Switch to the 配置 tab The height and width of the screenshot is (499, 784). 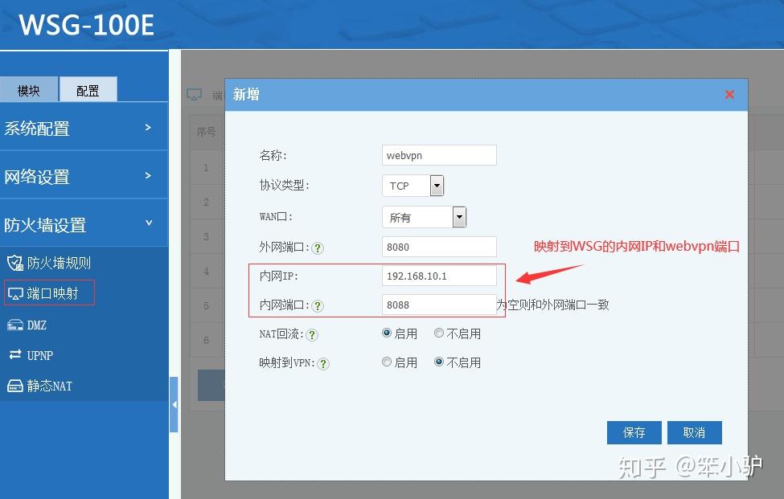tap(88, 90)
